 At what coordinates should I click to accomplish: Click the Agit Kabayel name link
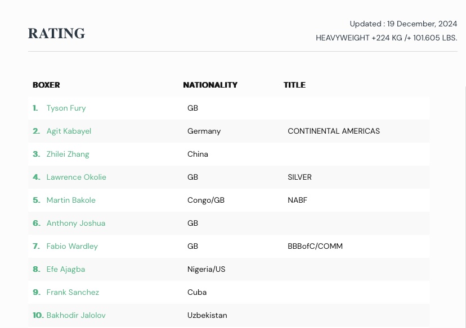(x=69, y=131)
